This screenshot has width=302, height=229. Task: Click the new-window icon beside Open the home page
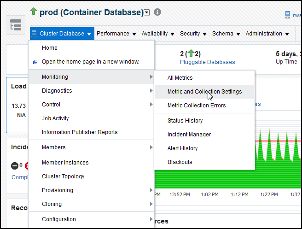[35, 62]
